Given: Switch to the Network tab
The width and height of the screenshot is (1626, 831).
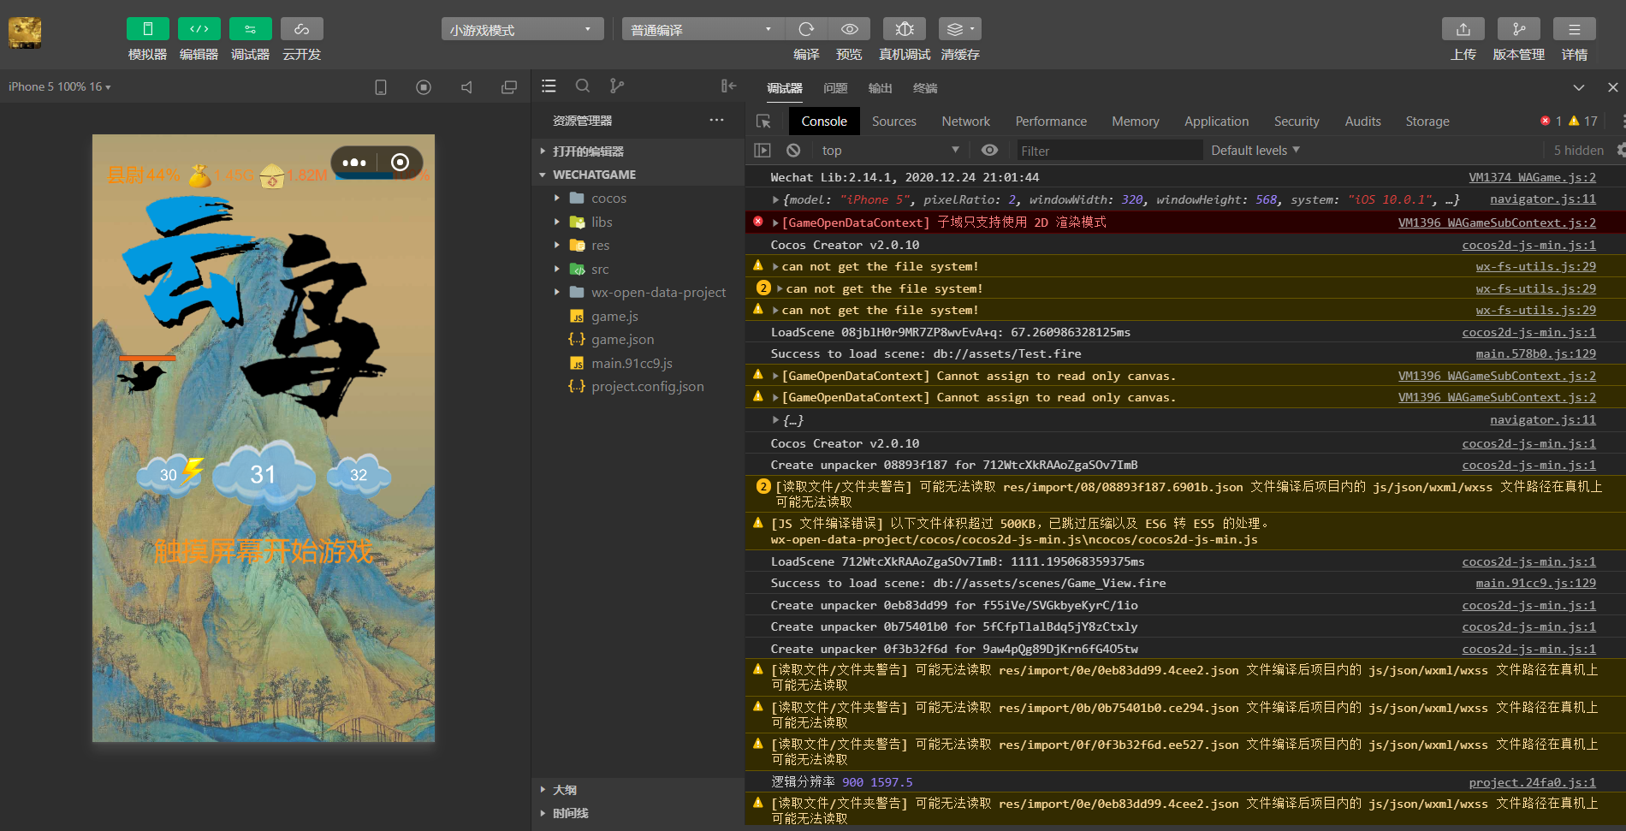Looking at the screenshot, I should point(965,122).
